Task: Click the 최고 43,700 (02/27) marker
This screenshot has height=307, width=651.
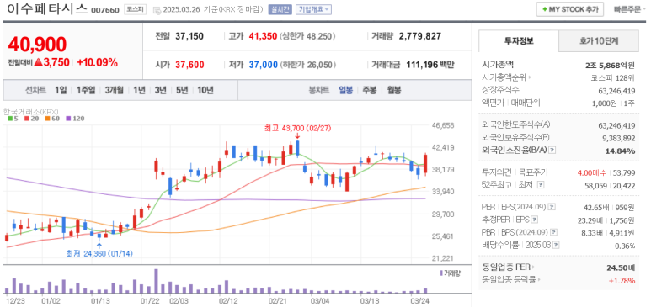Action: point(297,129)
